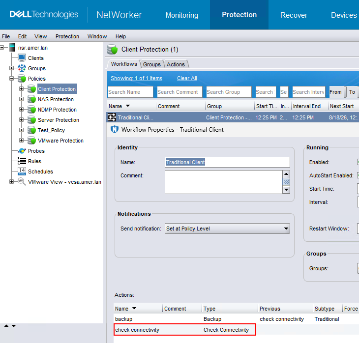Click the Clients monitor icon

click(22, 58)
